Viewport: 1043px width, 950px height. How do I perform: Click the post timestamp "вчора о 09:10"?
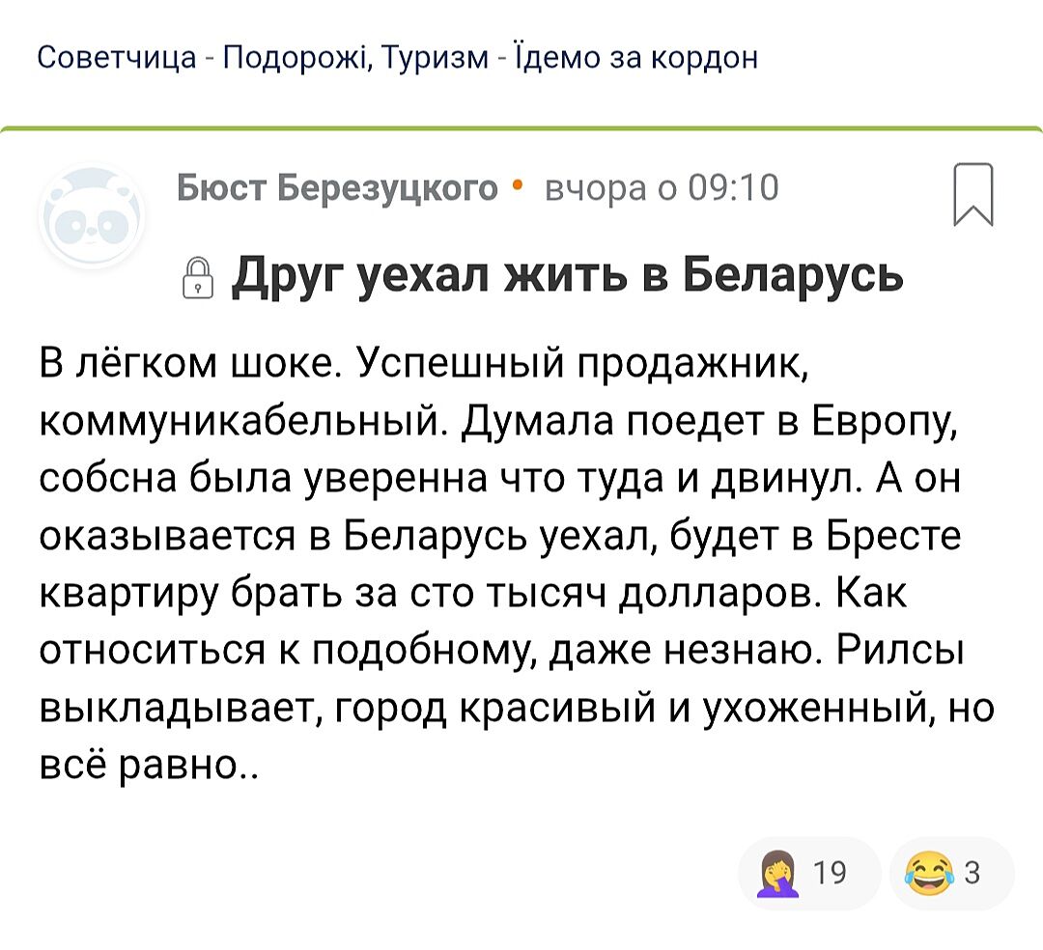[x=661, y=187]
